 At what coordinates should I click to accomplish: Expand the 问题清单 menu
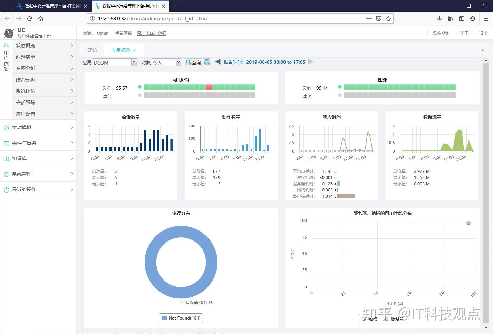(x=44, y=57)
